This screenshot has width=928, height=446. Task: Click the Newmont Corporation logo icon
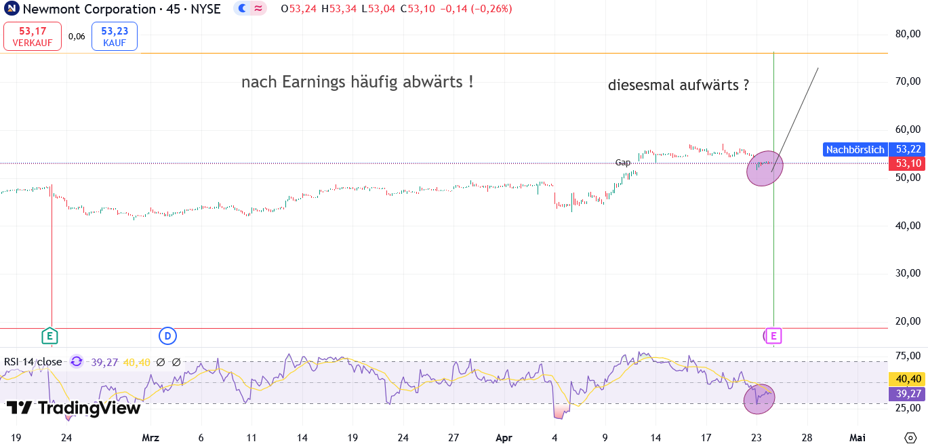12,9
